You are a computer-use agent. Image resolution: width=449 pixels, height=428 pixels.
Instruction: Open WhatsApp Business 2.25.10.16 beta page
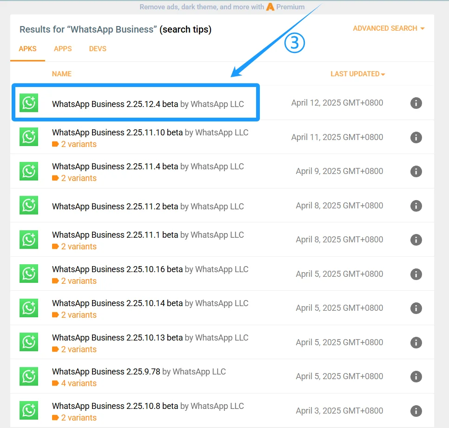click(x=118, y=269)
